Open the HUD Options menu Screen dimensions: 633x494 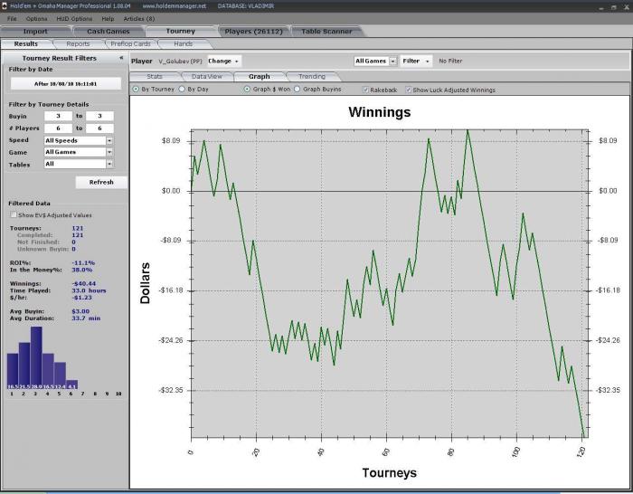74,18
